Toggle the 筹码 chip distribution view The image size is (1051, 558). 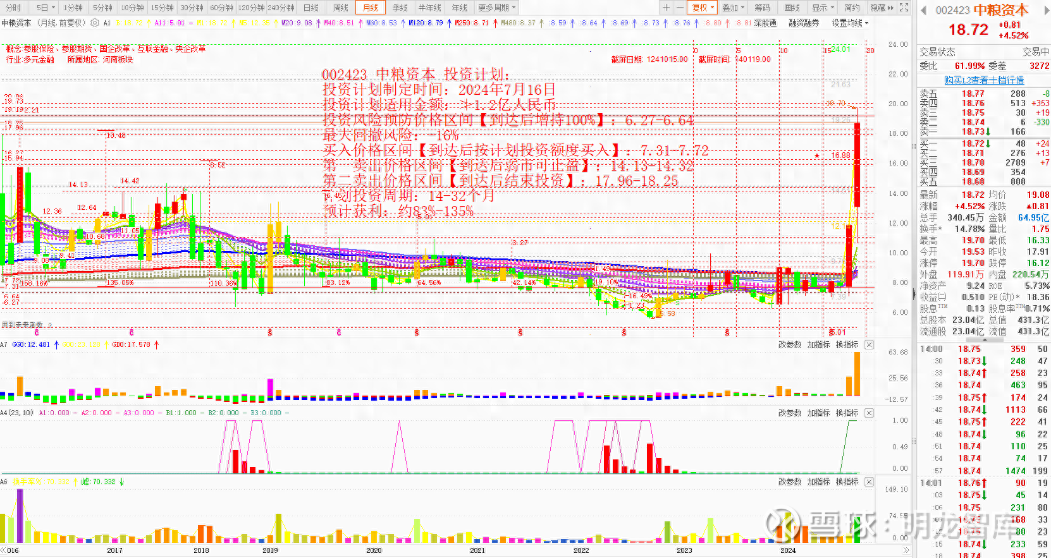click(x=763, y=8)
